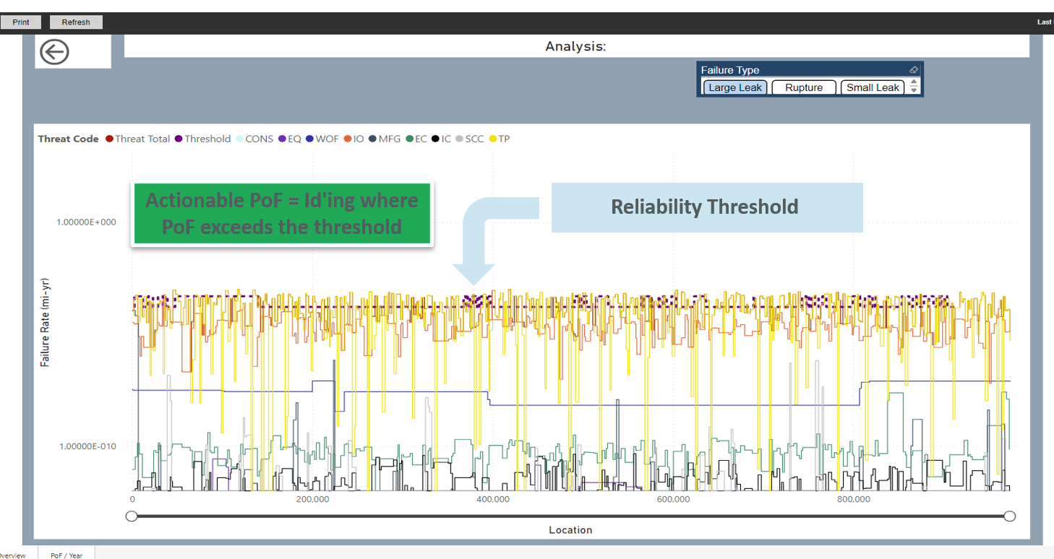Select the Small Leak failure type

click(873, 87)
